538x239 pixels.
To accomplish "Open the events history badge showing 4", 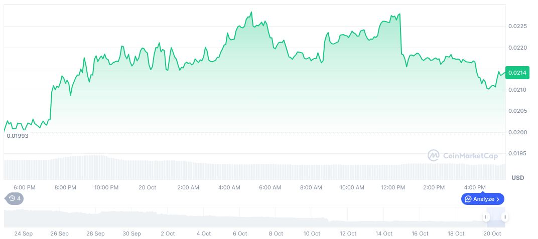I will (x=15, y=198).
